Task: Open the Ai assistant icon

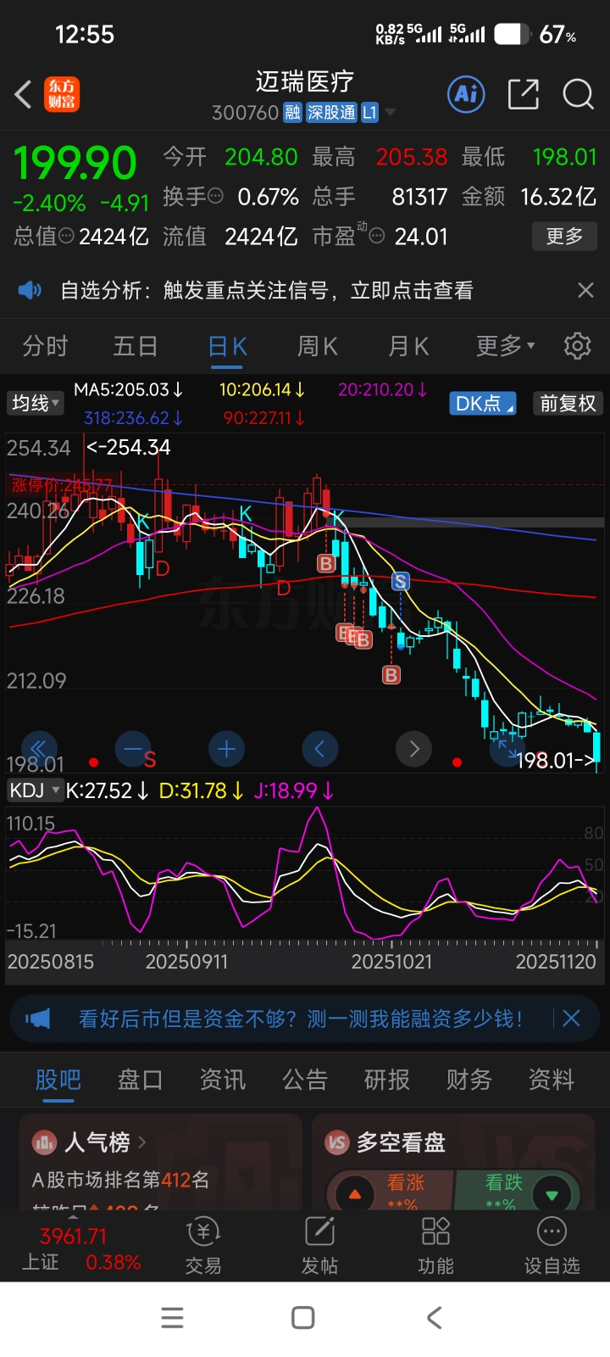Action: pos(467,93)
